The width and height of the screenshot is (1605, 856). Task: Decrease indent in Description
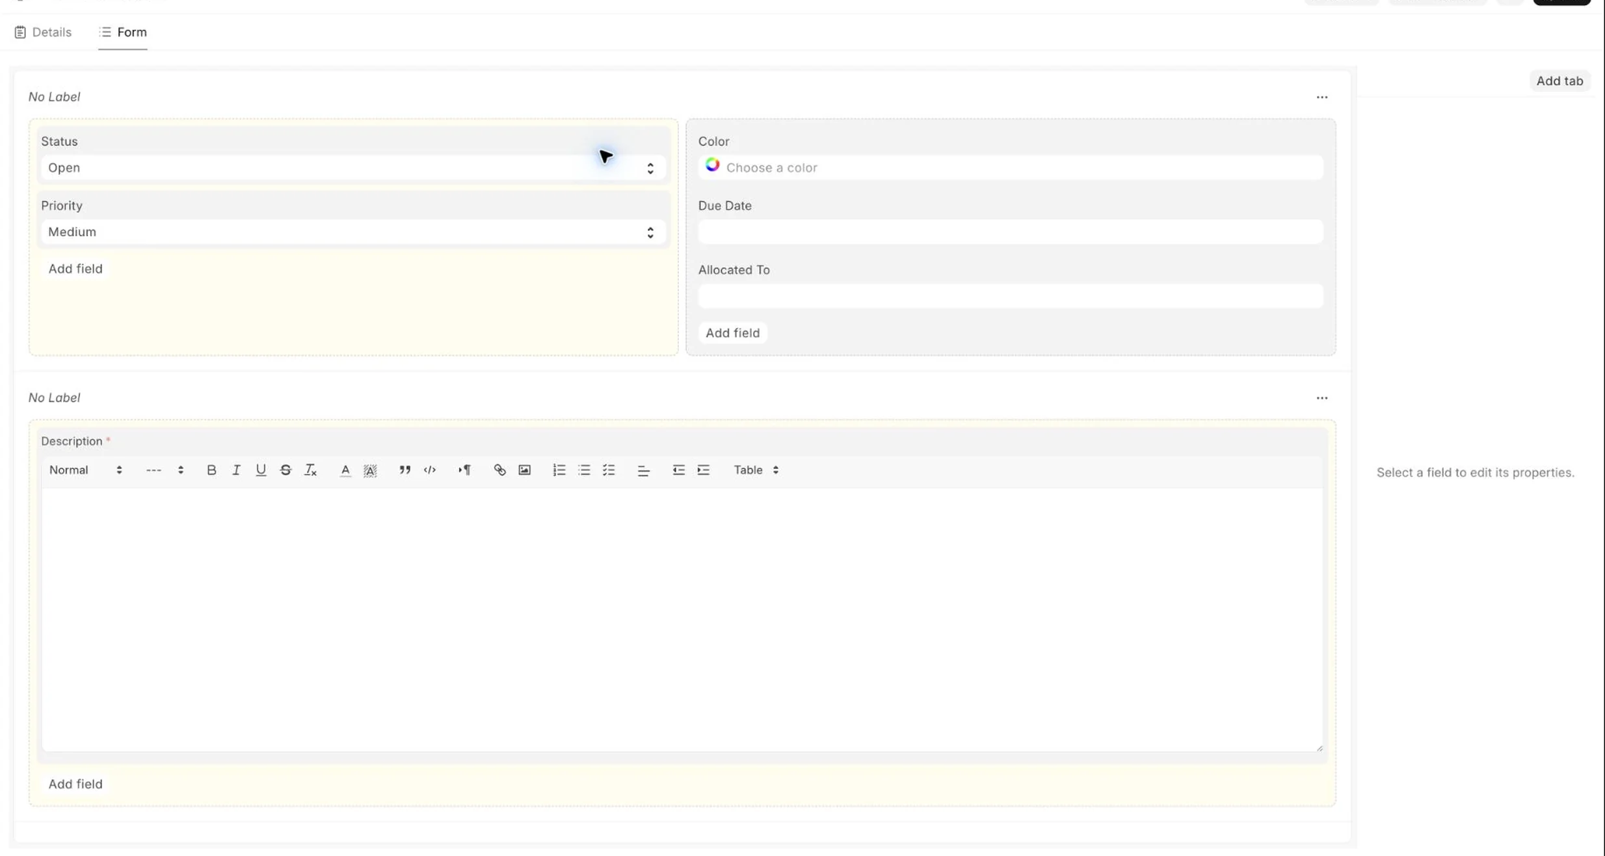click(678, 470)
